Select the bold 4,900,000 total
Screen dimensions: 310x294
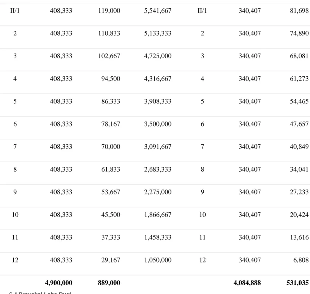coord(59,283)
